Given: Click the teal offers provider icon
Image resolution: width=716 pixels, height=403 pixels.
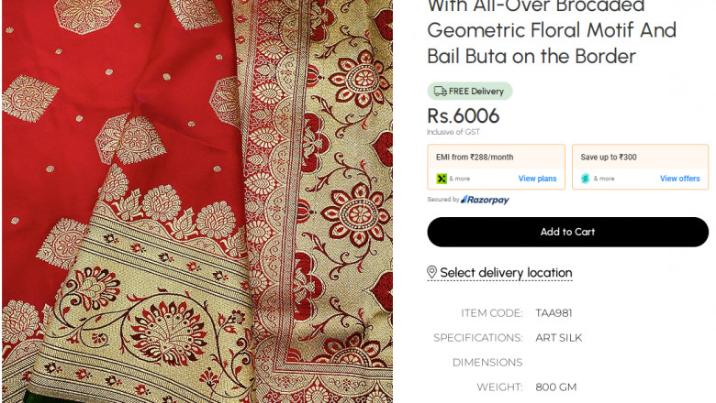Looking at the screenshot, I should coord(586,179).
